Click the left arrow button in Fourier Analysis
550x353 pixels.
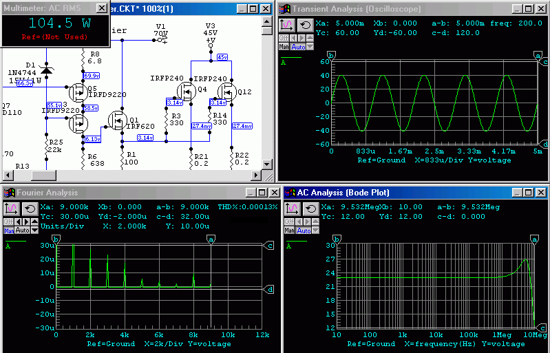point(18,222)
